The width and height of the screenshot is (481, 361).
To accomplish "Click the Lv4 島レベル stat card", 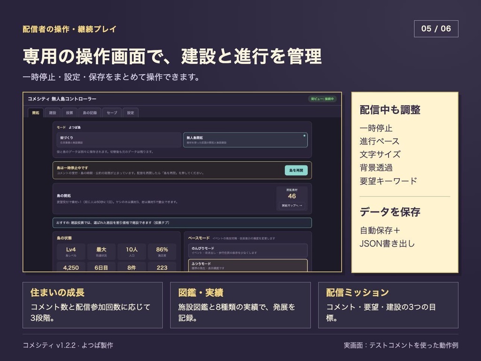I will point(71,251).
